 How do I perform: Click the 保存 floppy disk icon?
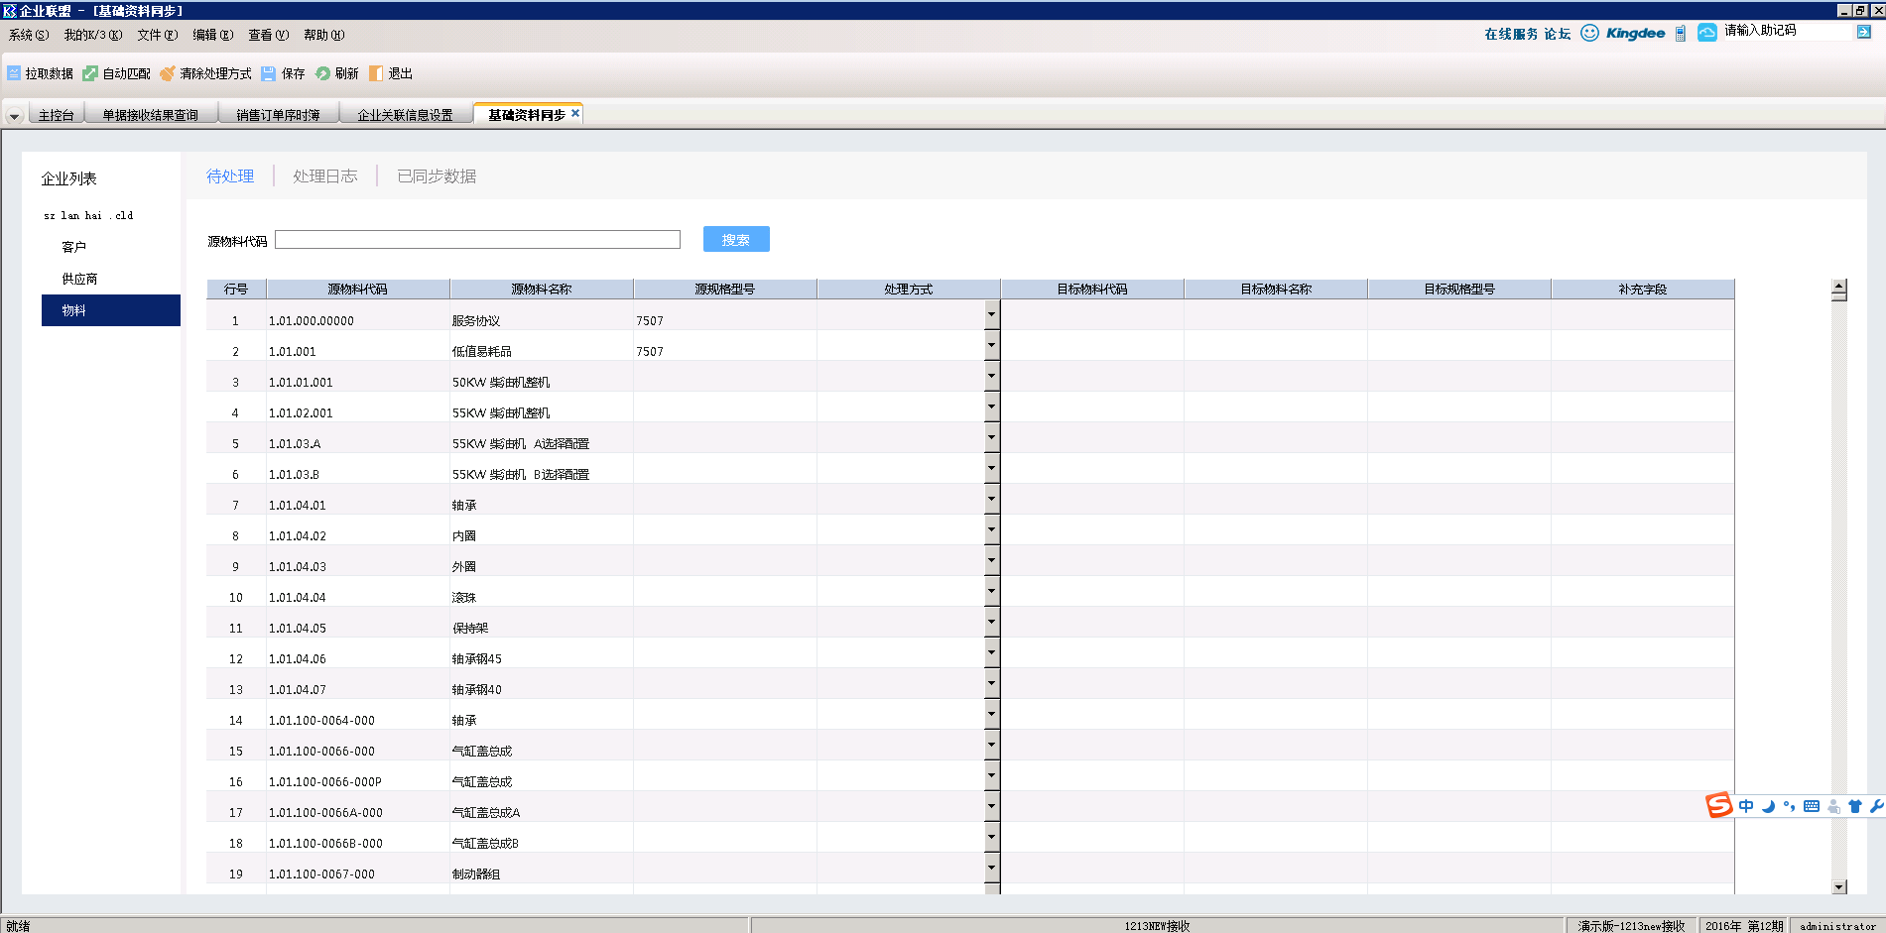[x=269, y=73]
